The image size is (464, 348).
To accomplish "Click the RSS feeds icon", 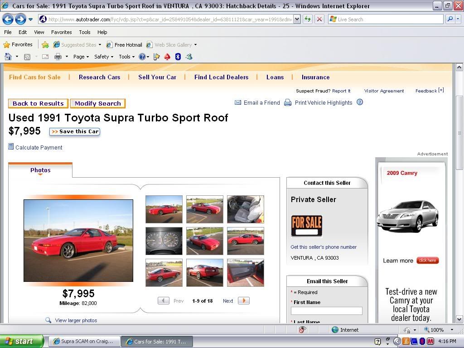I will click(27, 57).
